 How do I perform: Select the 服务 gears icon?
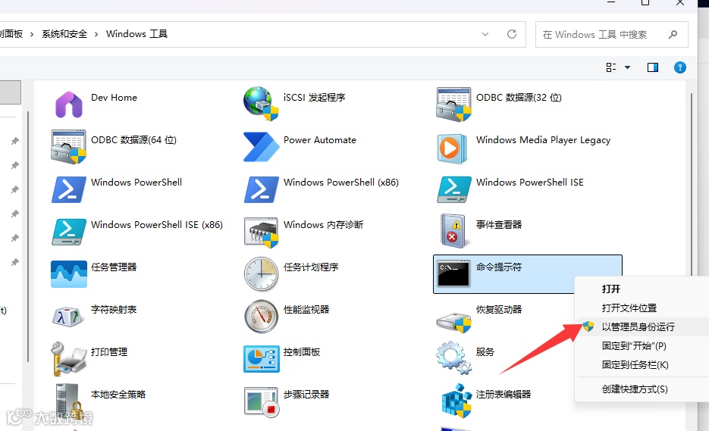[x=453, y=358]
